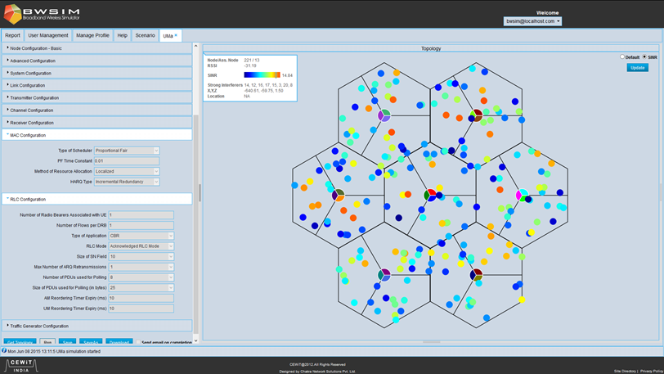Open the User Management tab

(48, 36)
